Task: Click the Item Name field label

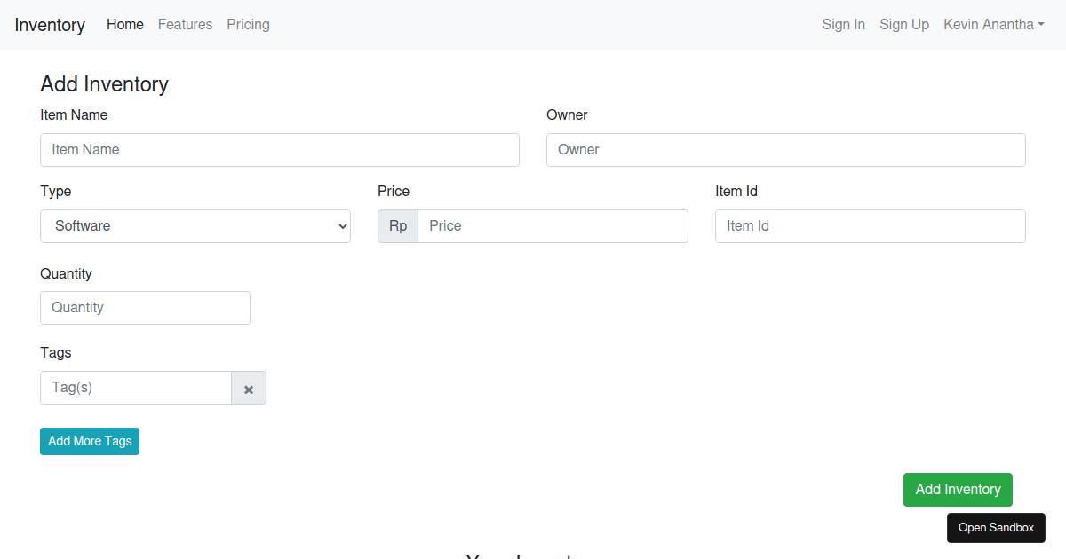Action: point(74,115)
